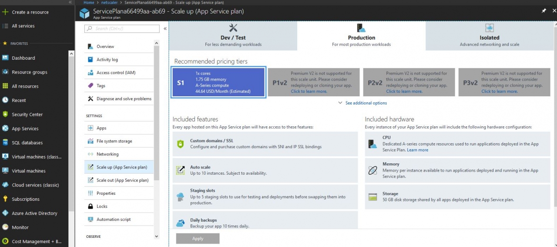Open the All services list icon

(5, 26)
